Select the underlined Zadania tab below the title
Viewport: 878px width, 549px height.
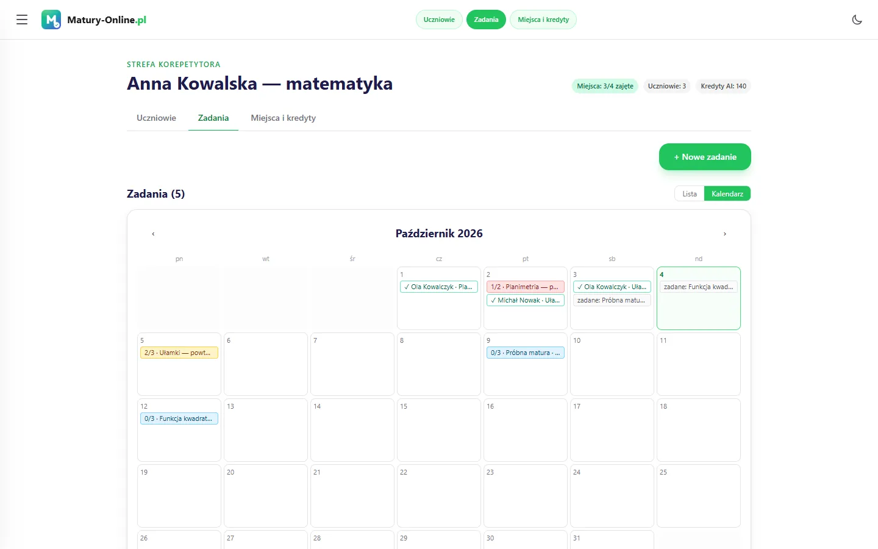tap(213, 118)
